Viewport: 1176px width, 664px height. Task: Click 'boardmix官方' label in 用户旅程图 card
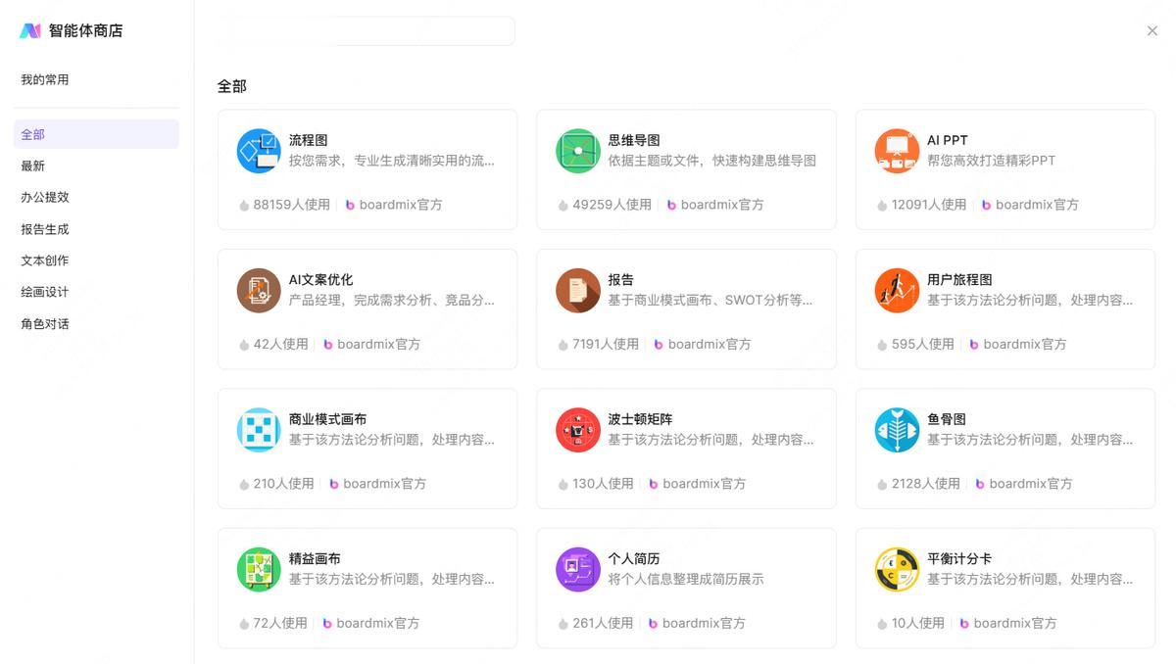pyautogui.click(x=1025, y=345)
